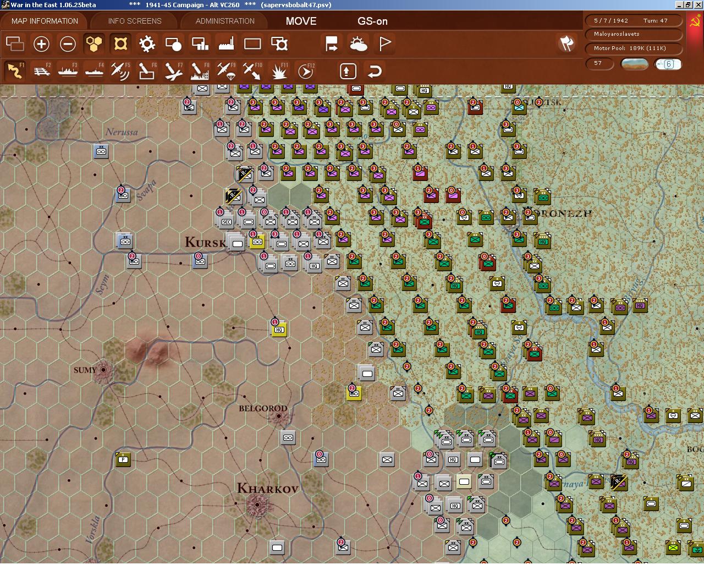Select Naval transport mode (F3)

68,71
